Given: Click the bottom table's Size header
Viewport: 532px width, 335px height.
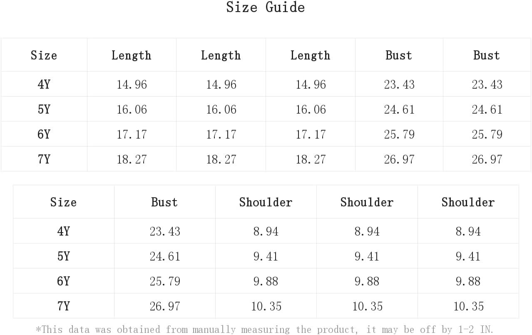Looking at the screenshot, I should point(63,202).
